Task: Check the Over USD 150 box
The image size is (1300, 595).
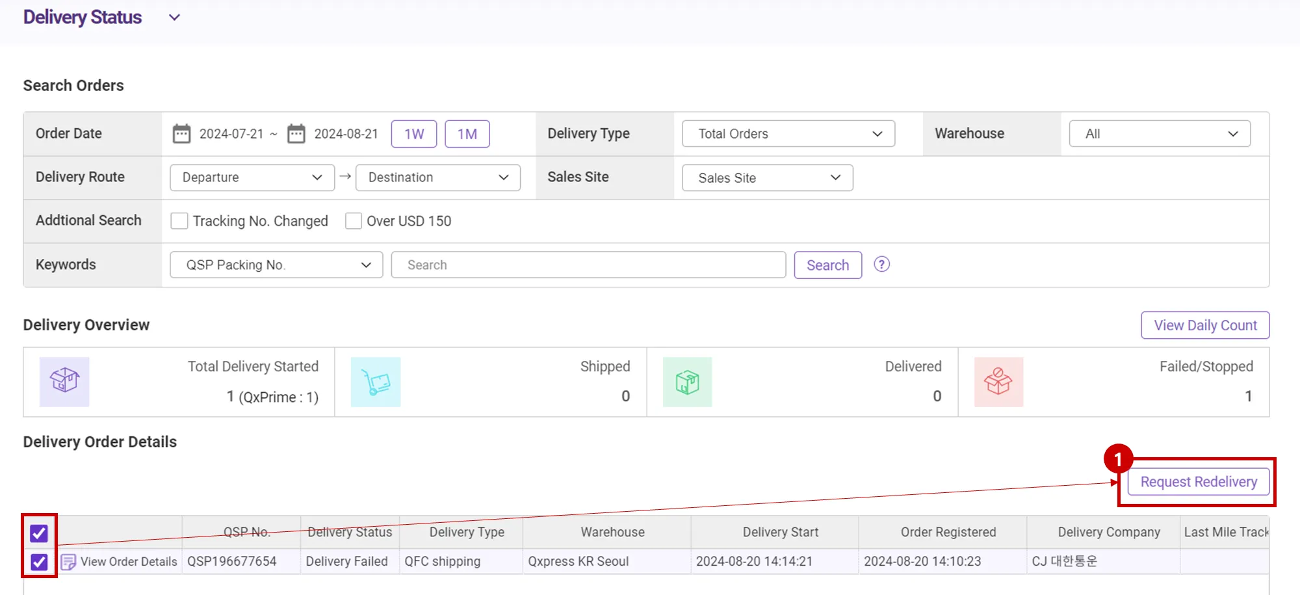Action: [354, 221]
